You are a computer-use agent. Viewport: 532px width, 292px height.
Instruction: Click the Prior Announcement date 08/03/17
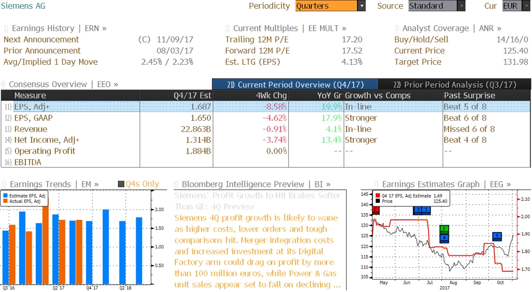175,51
